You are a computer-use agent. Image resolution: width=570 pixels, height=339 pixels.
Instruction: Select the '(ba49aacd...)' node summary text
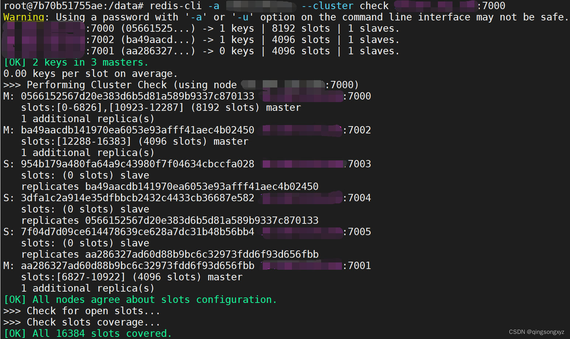(158, 40)
